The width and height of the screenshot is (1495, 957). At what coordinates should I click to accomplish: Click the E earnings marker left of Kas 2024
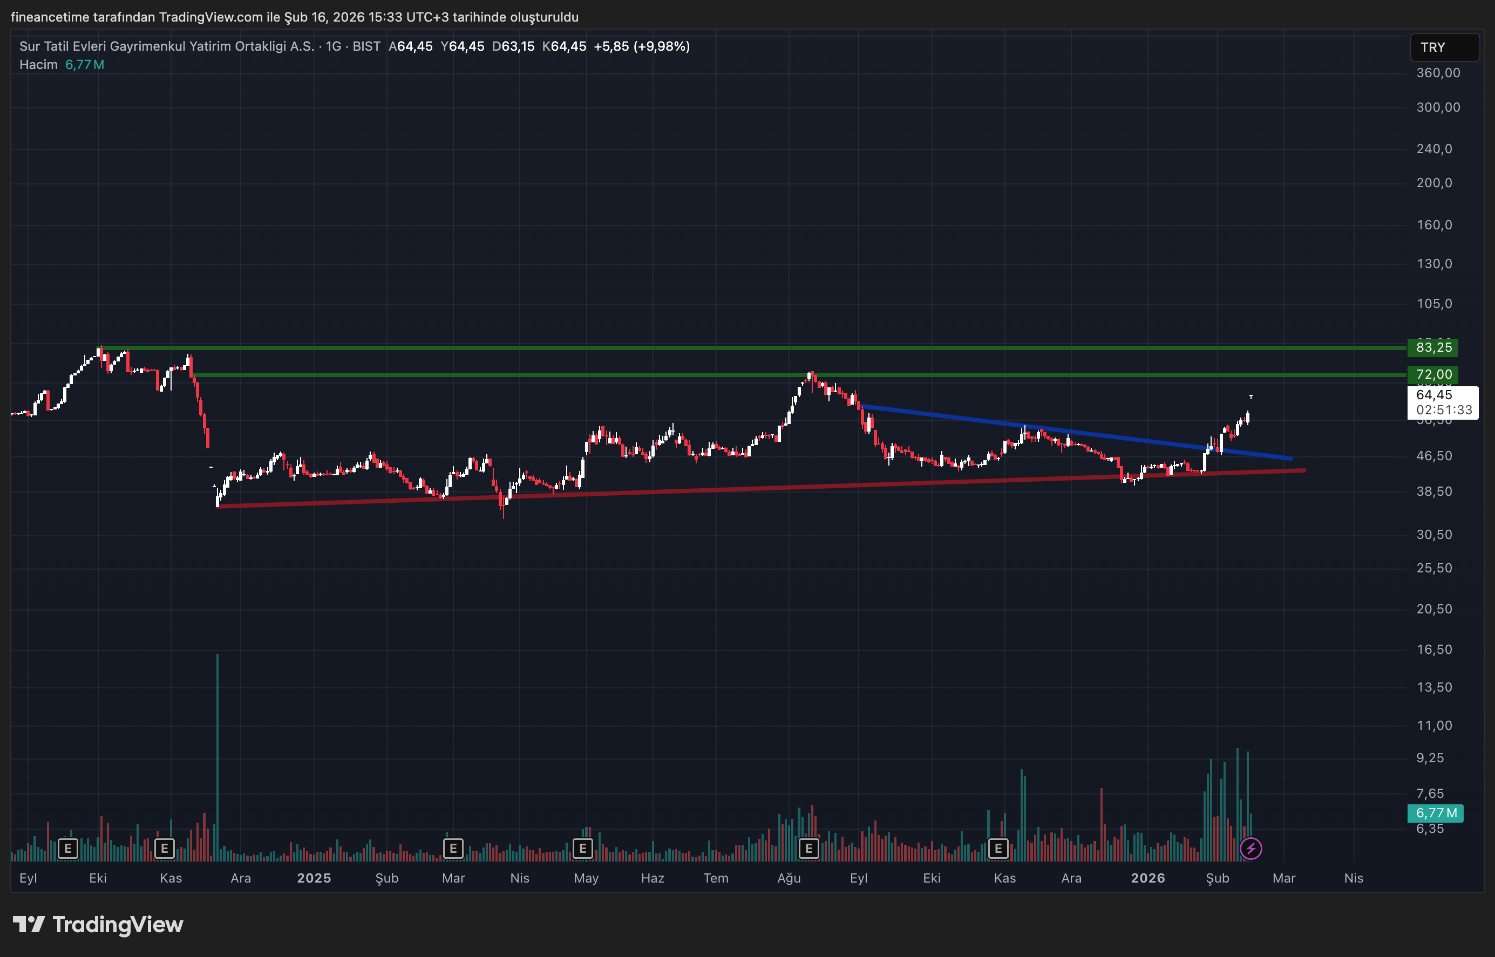pos(164,848)
